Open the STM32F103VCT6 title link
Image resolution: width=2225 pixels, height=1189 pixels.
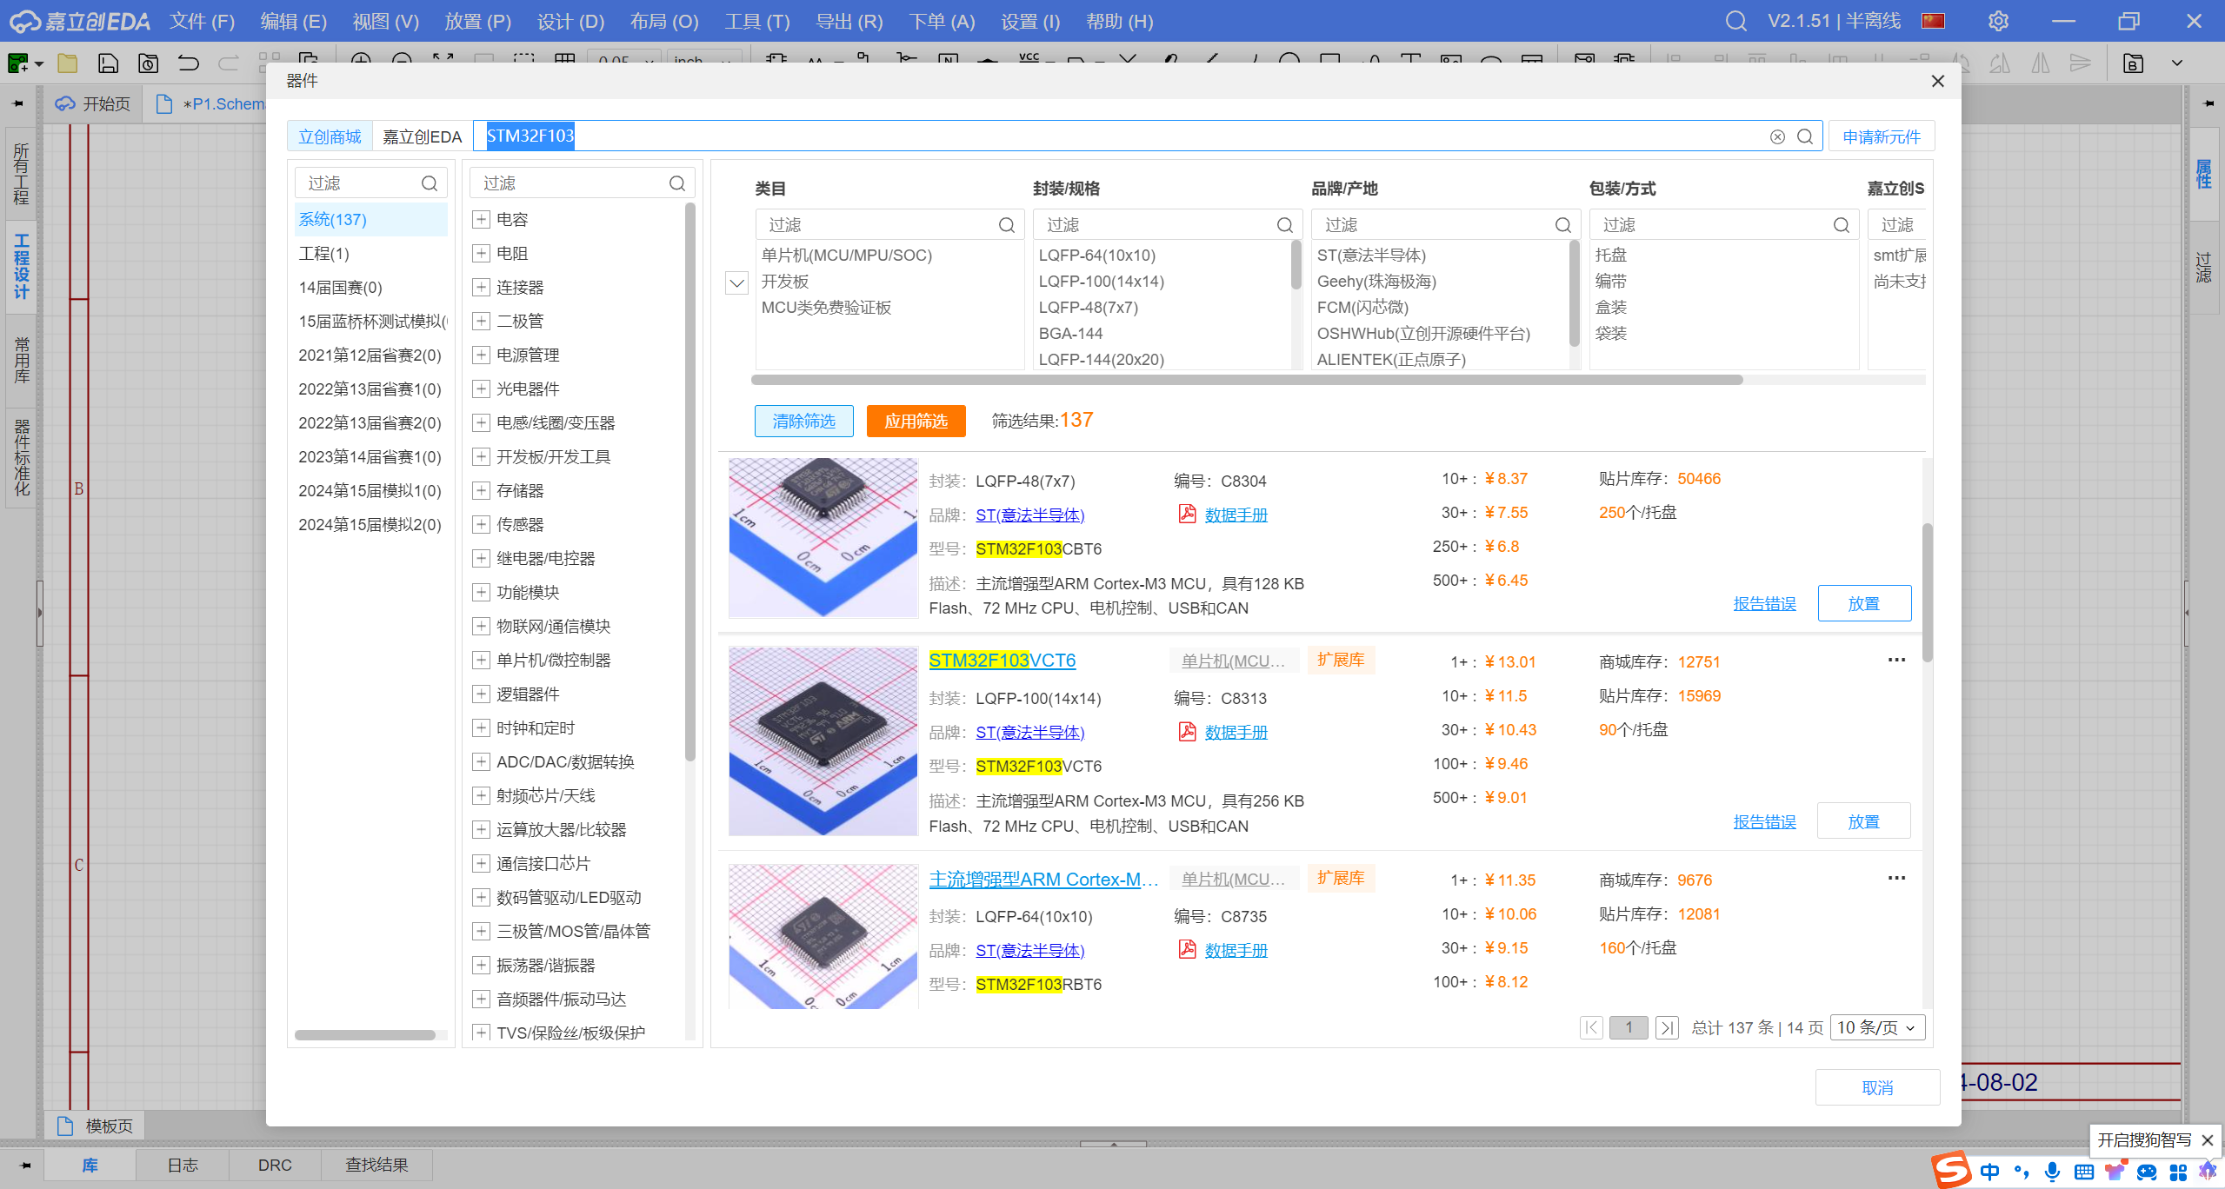pyautogui.click(x=1002, y=660)
